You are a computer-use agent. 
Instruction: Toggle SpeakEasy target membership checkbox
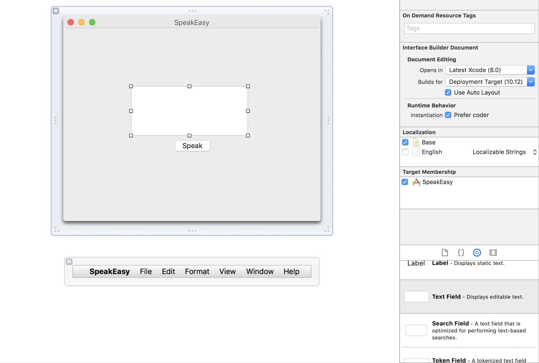405,182
